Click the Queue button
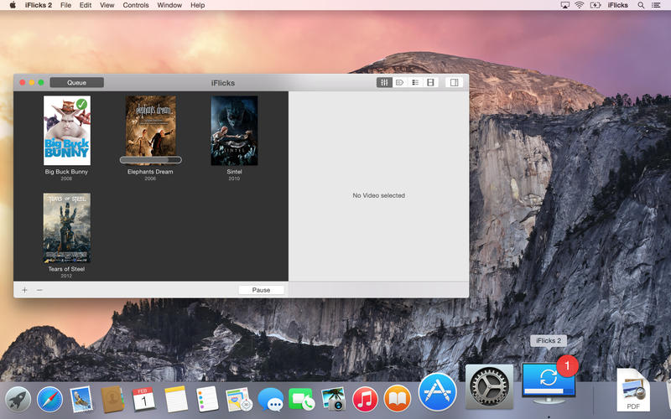 click(x=76, y=83)
